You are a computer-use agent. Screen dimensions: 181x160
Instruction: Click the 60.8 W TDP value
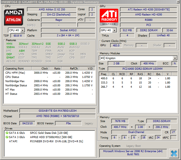point(18,35)
